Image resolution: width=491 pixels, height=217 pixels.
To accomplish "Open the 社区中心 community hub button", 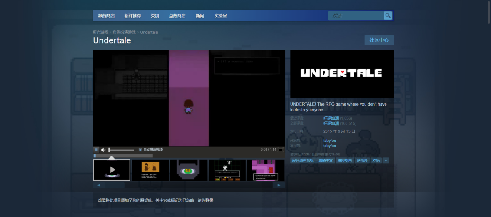I will [379, 40].
